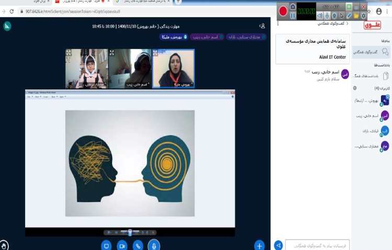
Task: Open the blue plus actions menu
Action: point(259,246)
